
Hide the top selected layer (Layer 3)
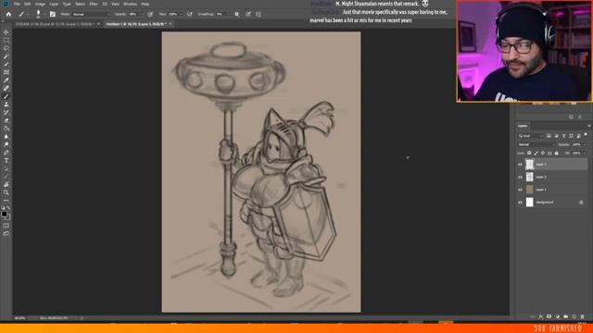point(520,165)
